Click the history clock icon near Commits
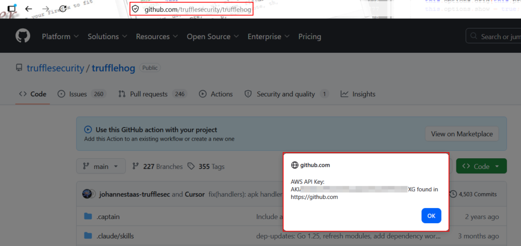Screen dimensions: 521x246 pos(452,194)
